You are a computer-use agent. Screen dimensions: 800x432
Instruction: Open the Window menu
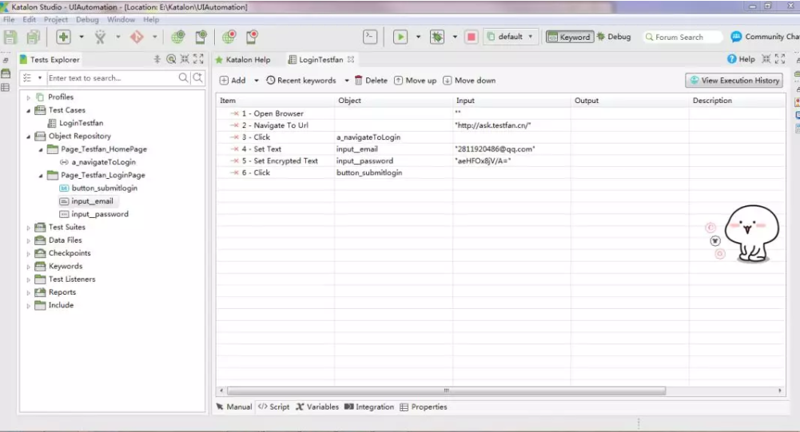[x=121, y=19]
